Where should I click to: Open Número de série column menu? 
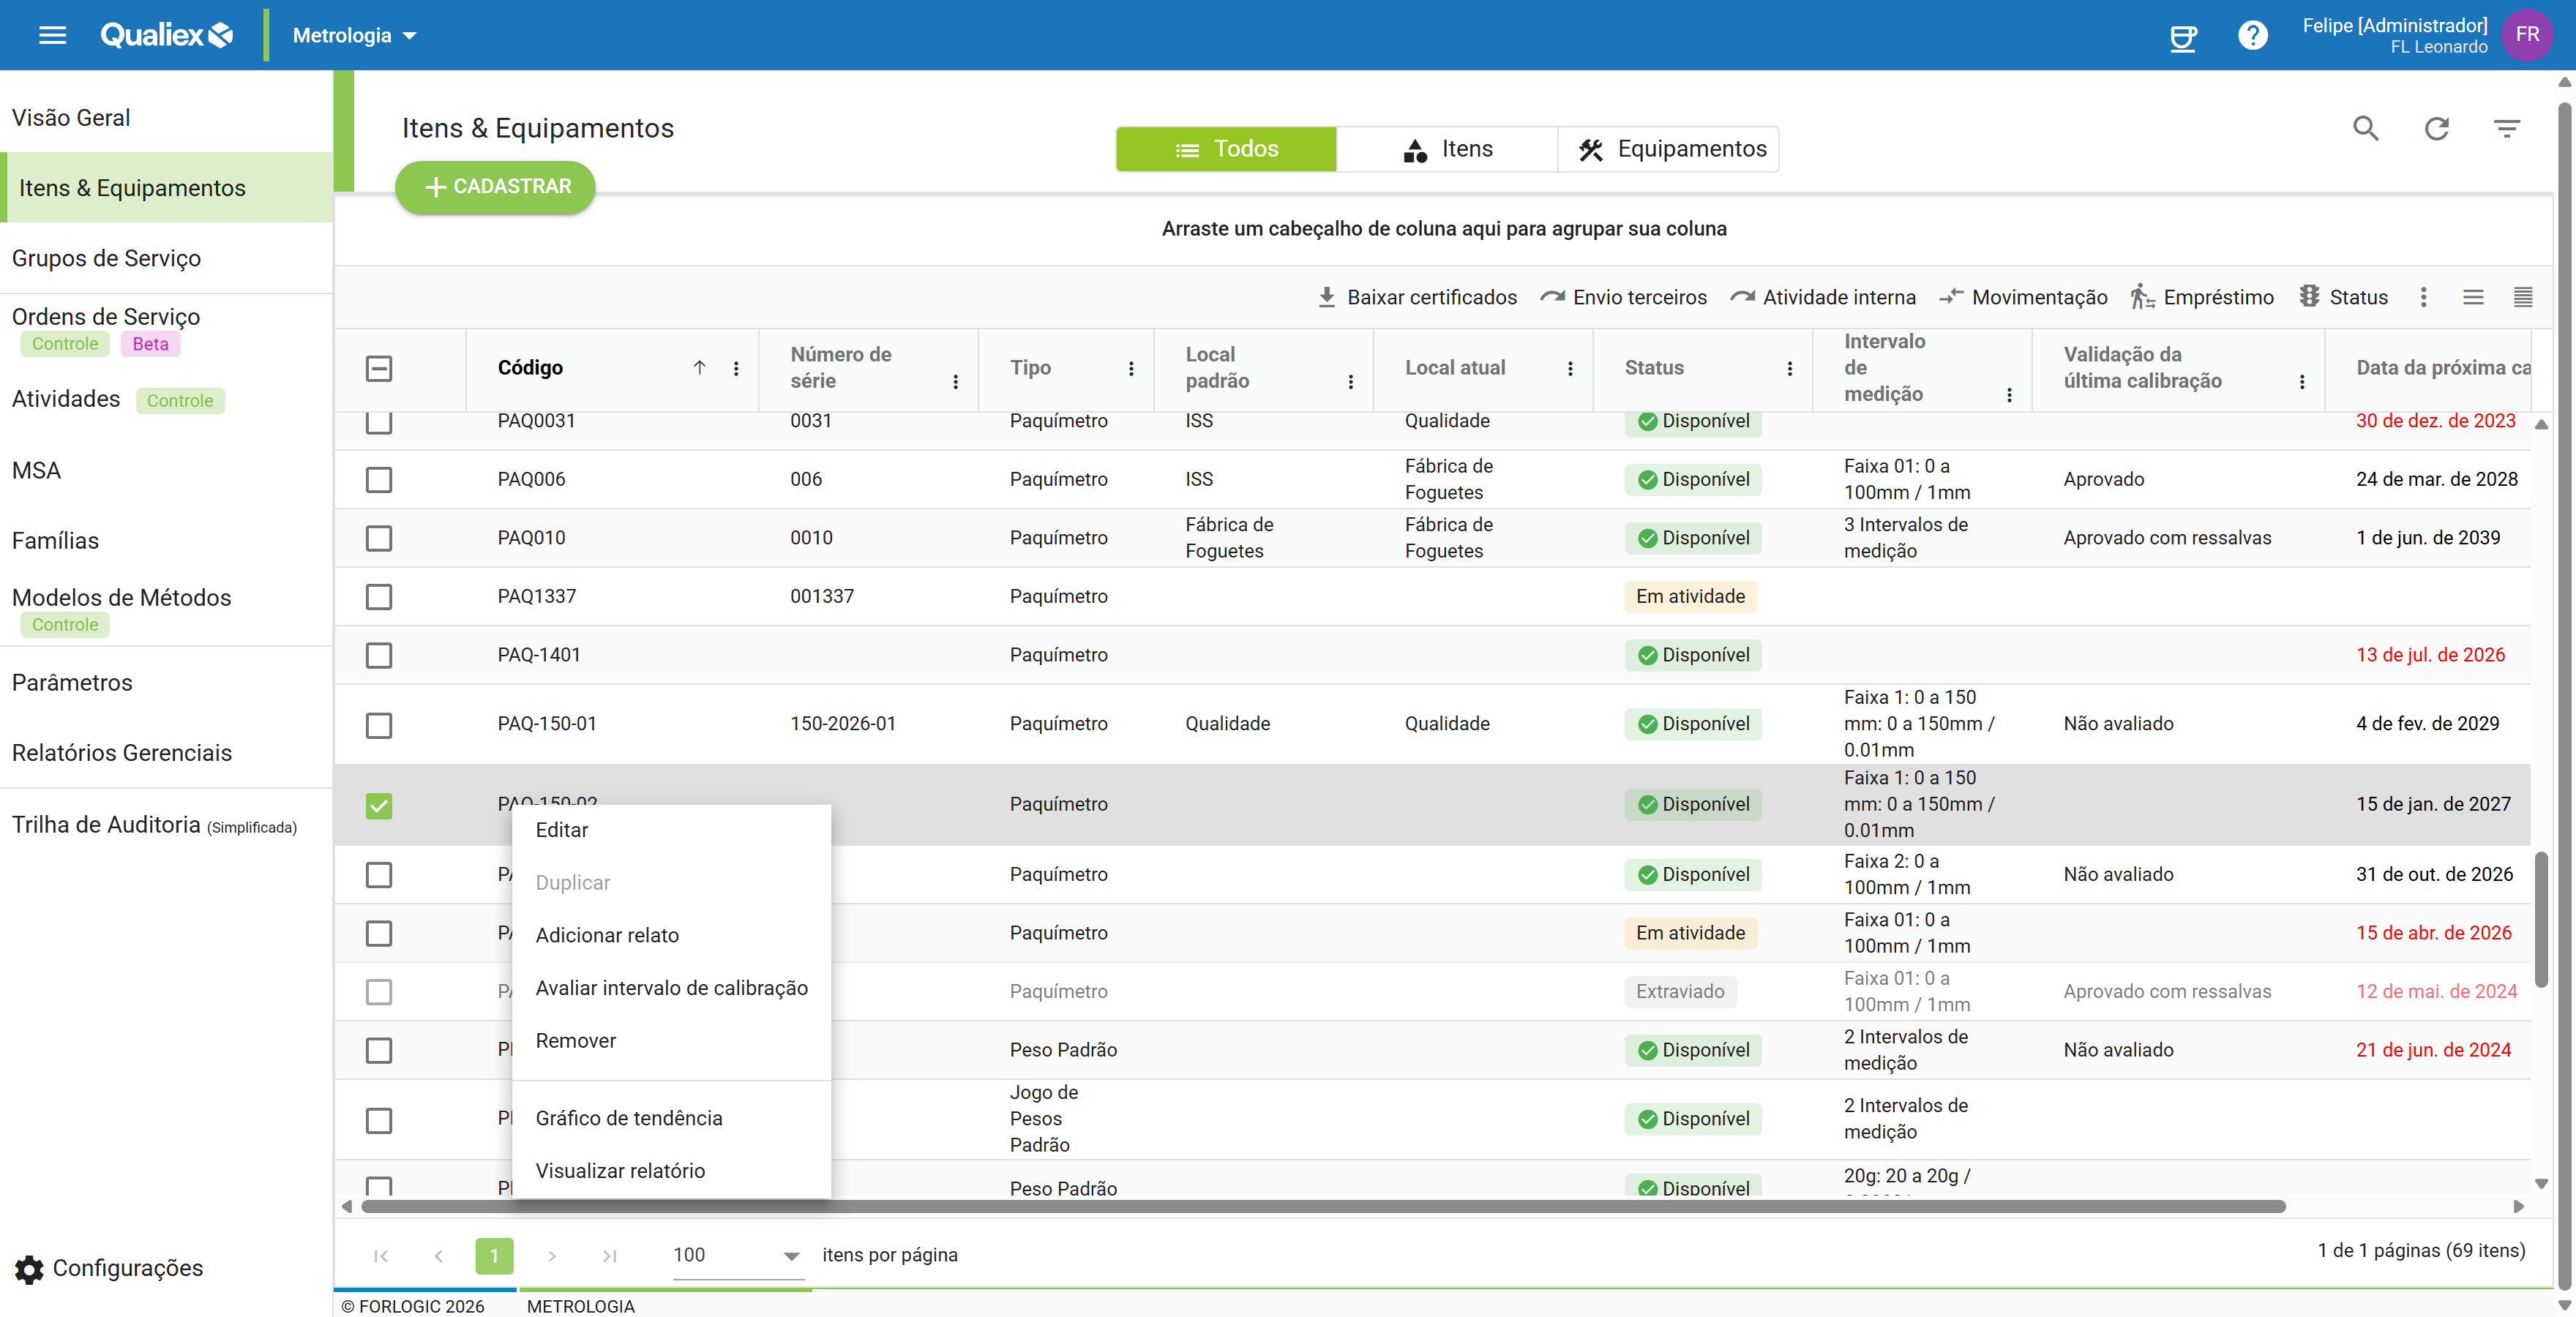955,381
